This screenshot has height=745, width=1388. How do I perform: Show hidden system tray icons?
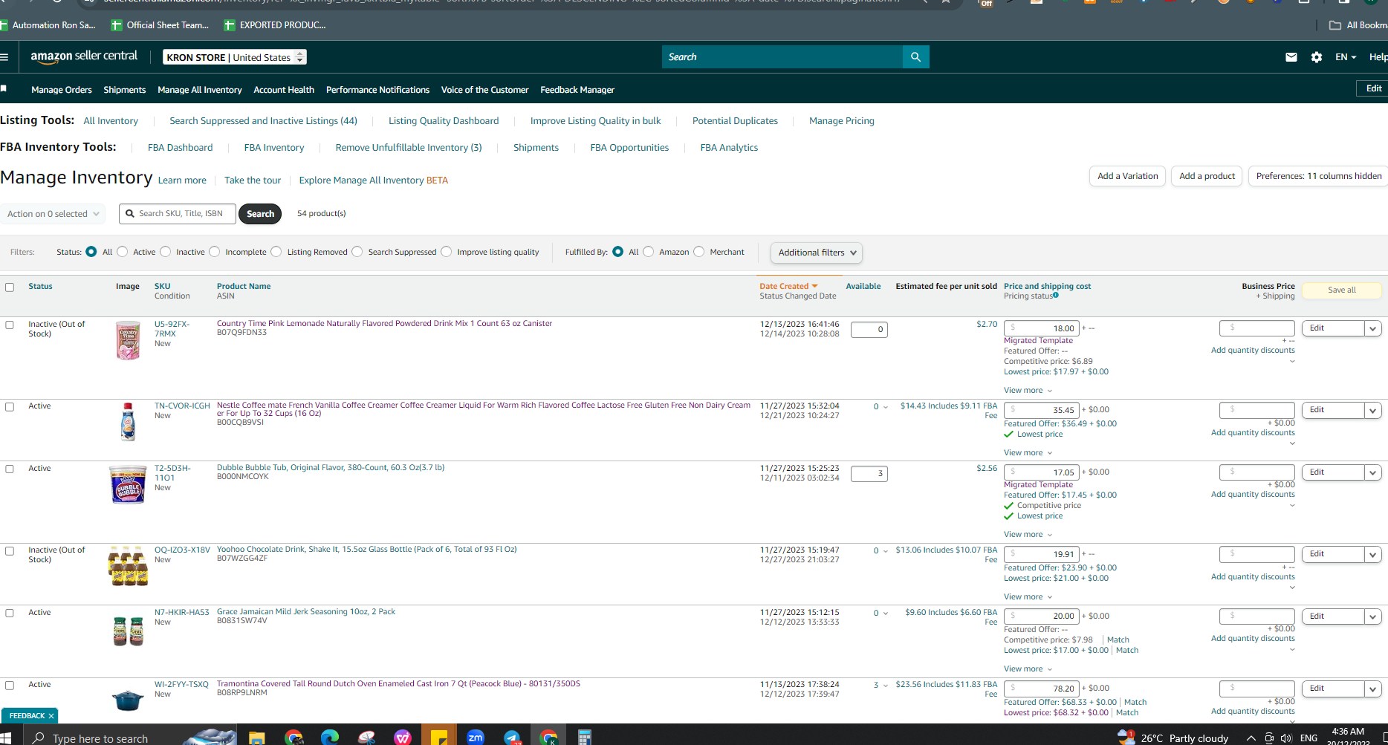coord(1251,738)
